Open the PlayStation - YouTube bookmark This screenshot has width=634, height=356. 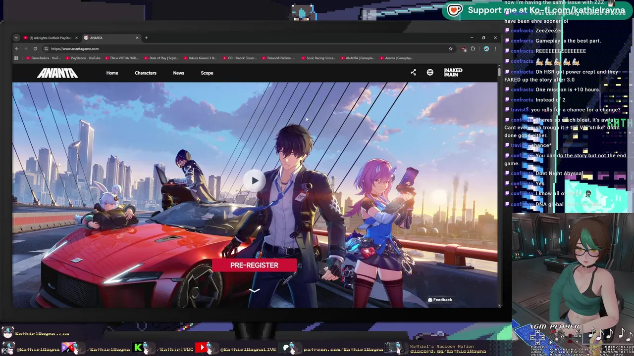[83, 58]
